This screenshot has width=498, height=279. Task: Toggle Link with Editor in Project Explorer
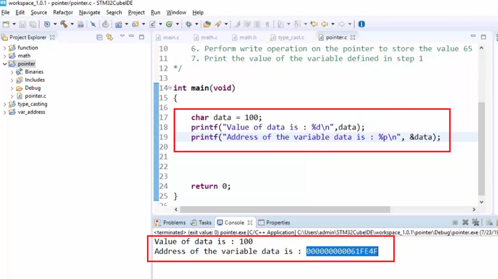click(110, 37)
